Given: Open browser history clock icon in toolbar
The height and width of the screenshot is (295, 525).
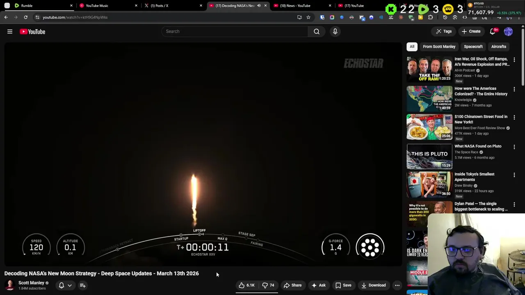Looking at the screenshot, I should coord(445,17).
